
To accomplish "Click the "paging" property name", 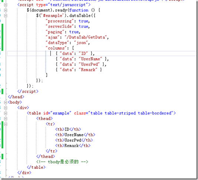I will click(x=55, y=32).
